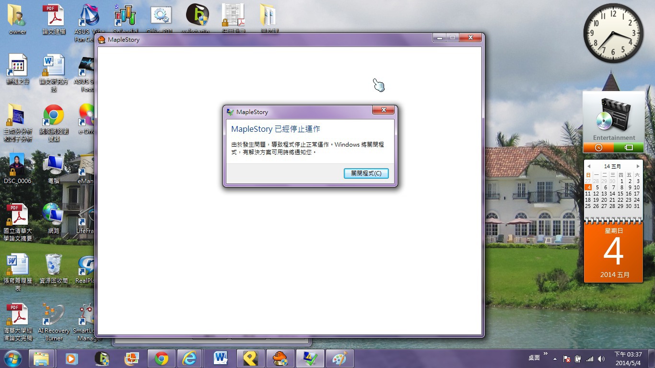Close the MapleStory error dialog with its red X
This screenshot has width=655, height=368.
pyautogui.click(x=384, y=110)
